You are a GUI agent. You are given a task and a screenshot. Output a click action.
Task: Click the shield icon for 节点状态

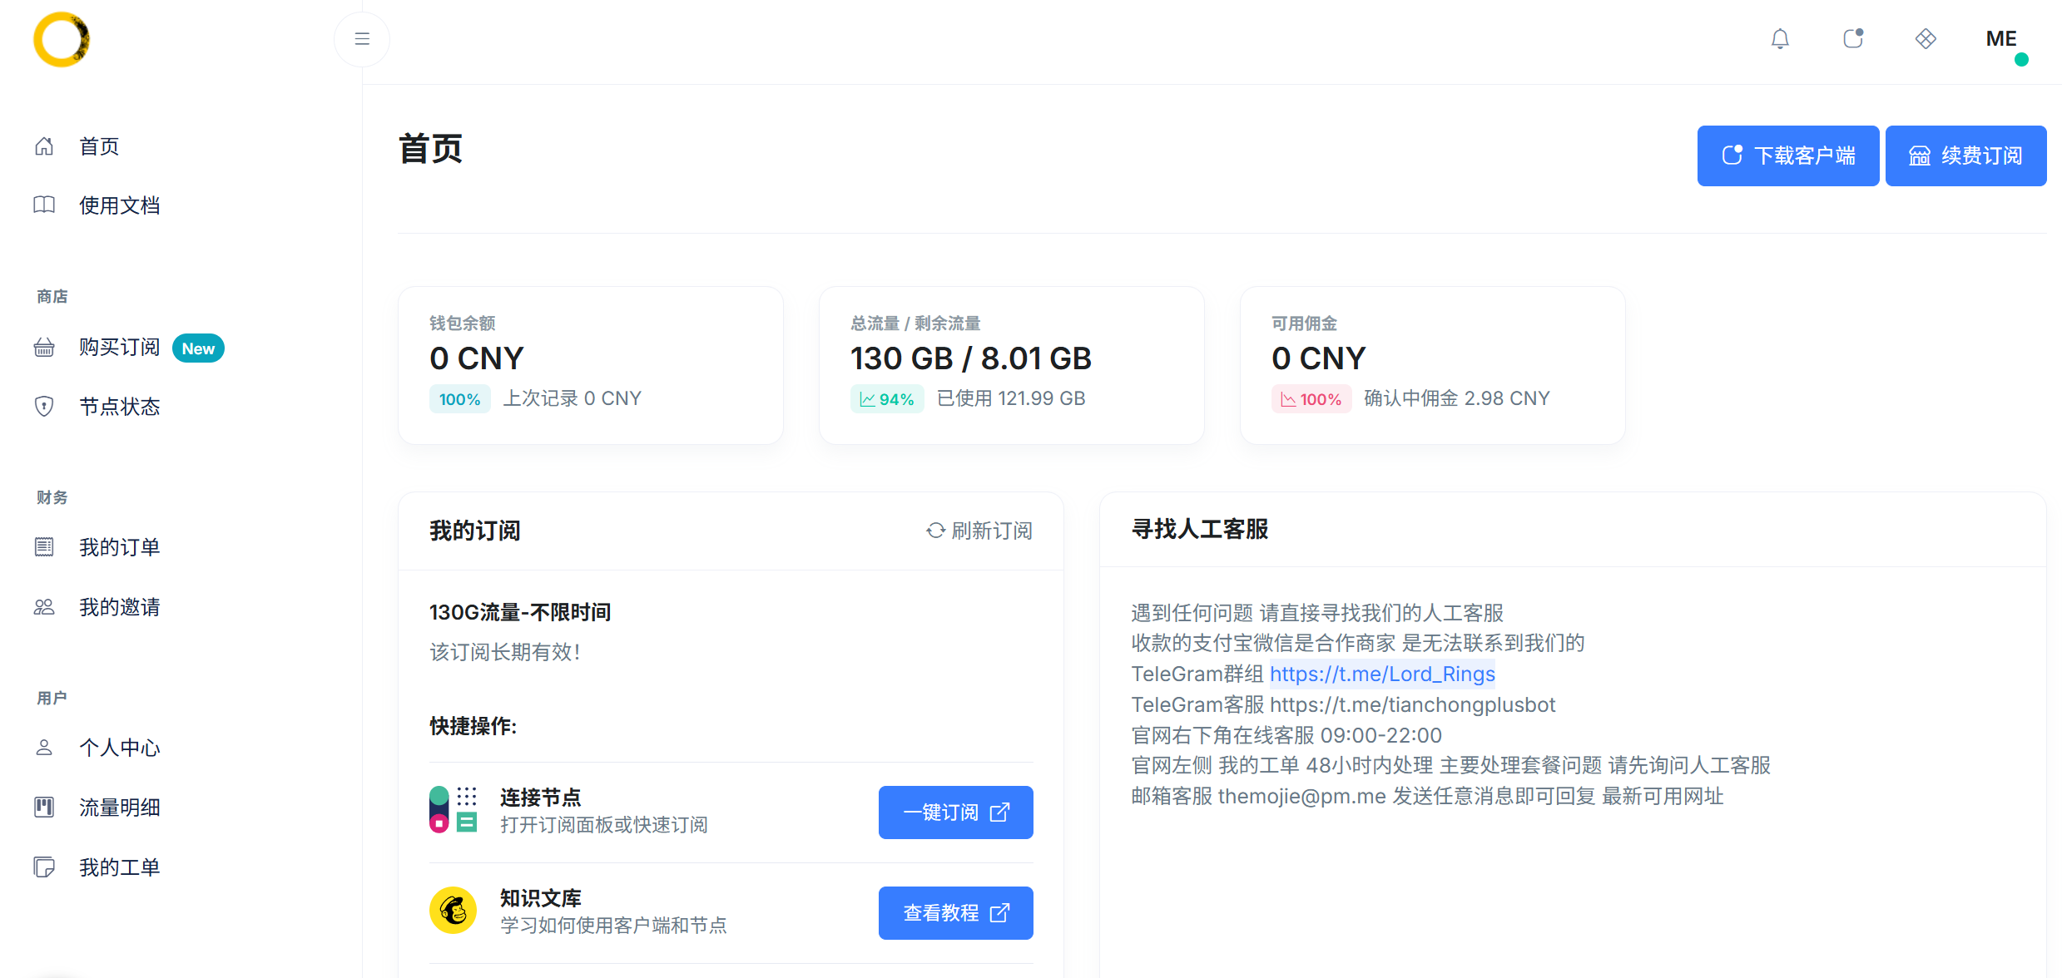(x=44, y=407)
